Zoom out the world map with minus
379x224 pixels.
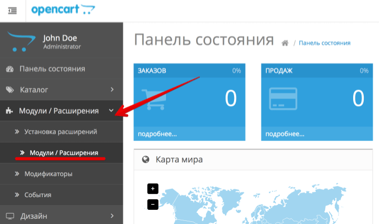point(153,204)
